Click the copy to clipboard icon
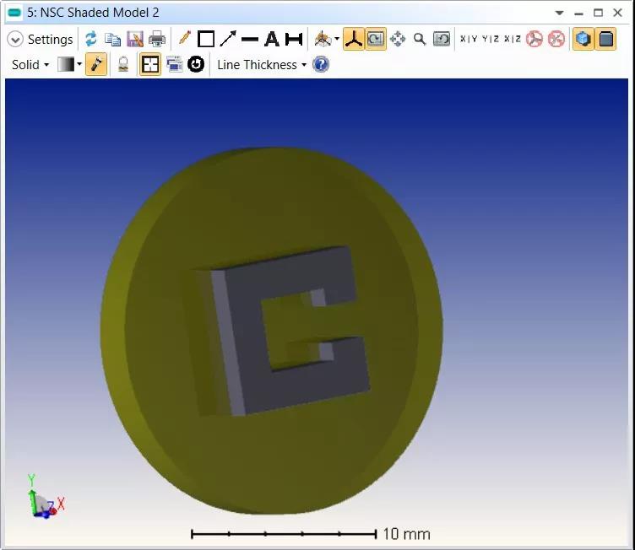 pyautogui.click(x=112, y=39)
